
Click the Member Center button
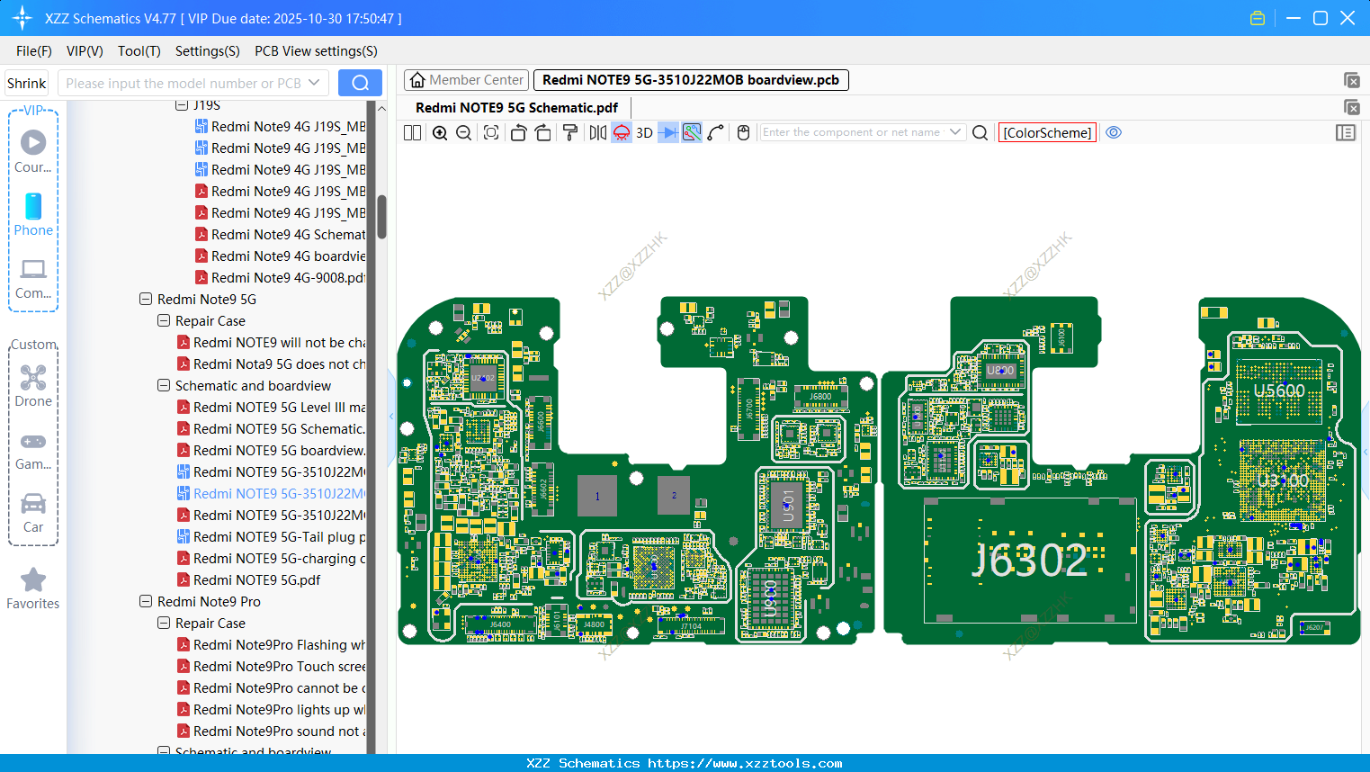tap(466, 80)
